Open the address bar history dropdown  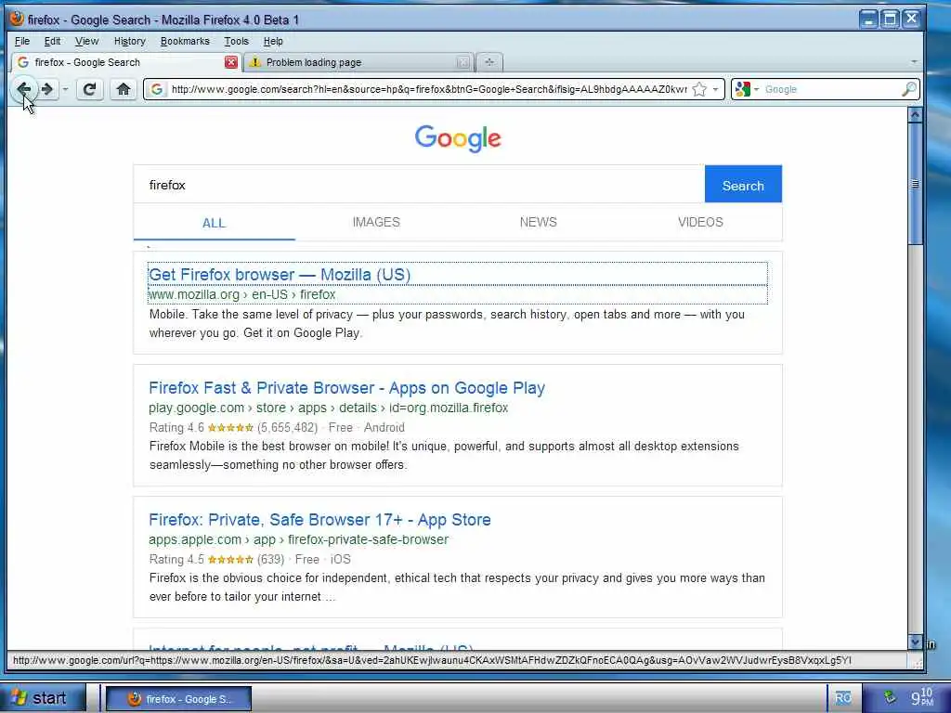pos(716,89)
